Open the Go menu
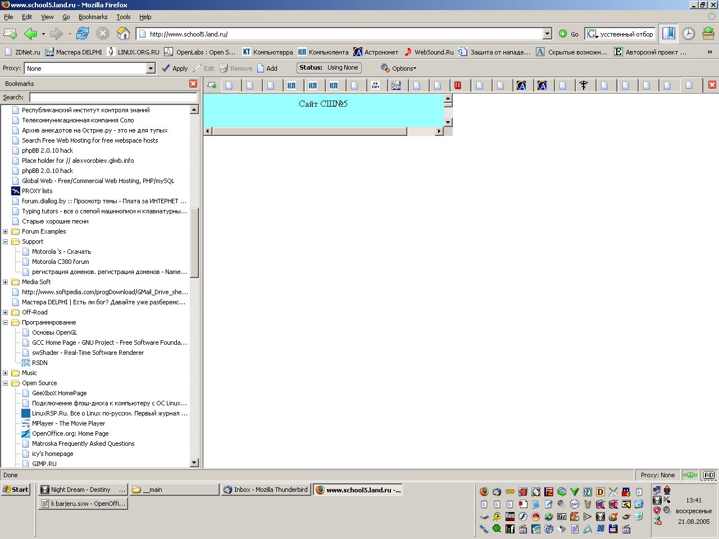Viewport: 719px width, 539px height. [x=66, y=17]
